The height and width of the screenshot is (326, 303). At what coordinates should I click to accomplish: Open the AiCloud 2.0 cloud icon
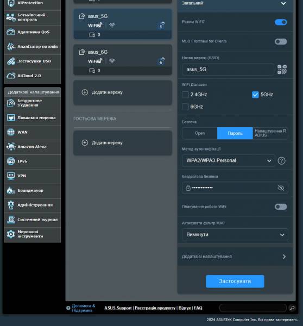tap(11, 76)
